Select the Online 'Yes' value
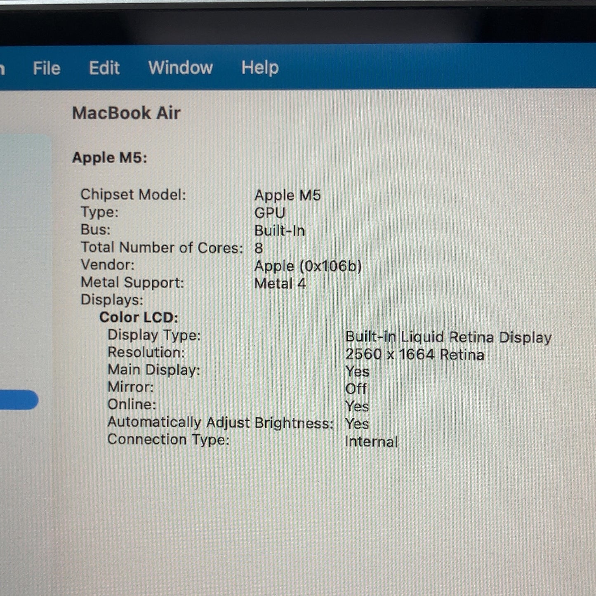Viewport: 596px width, 596px height. [x=357, y=407]
